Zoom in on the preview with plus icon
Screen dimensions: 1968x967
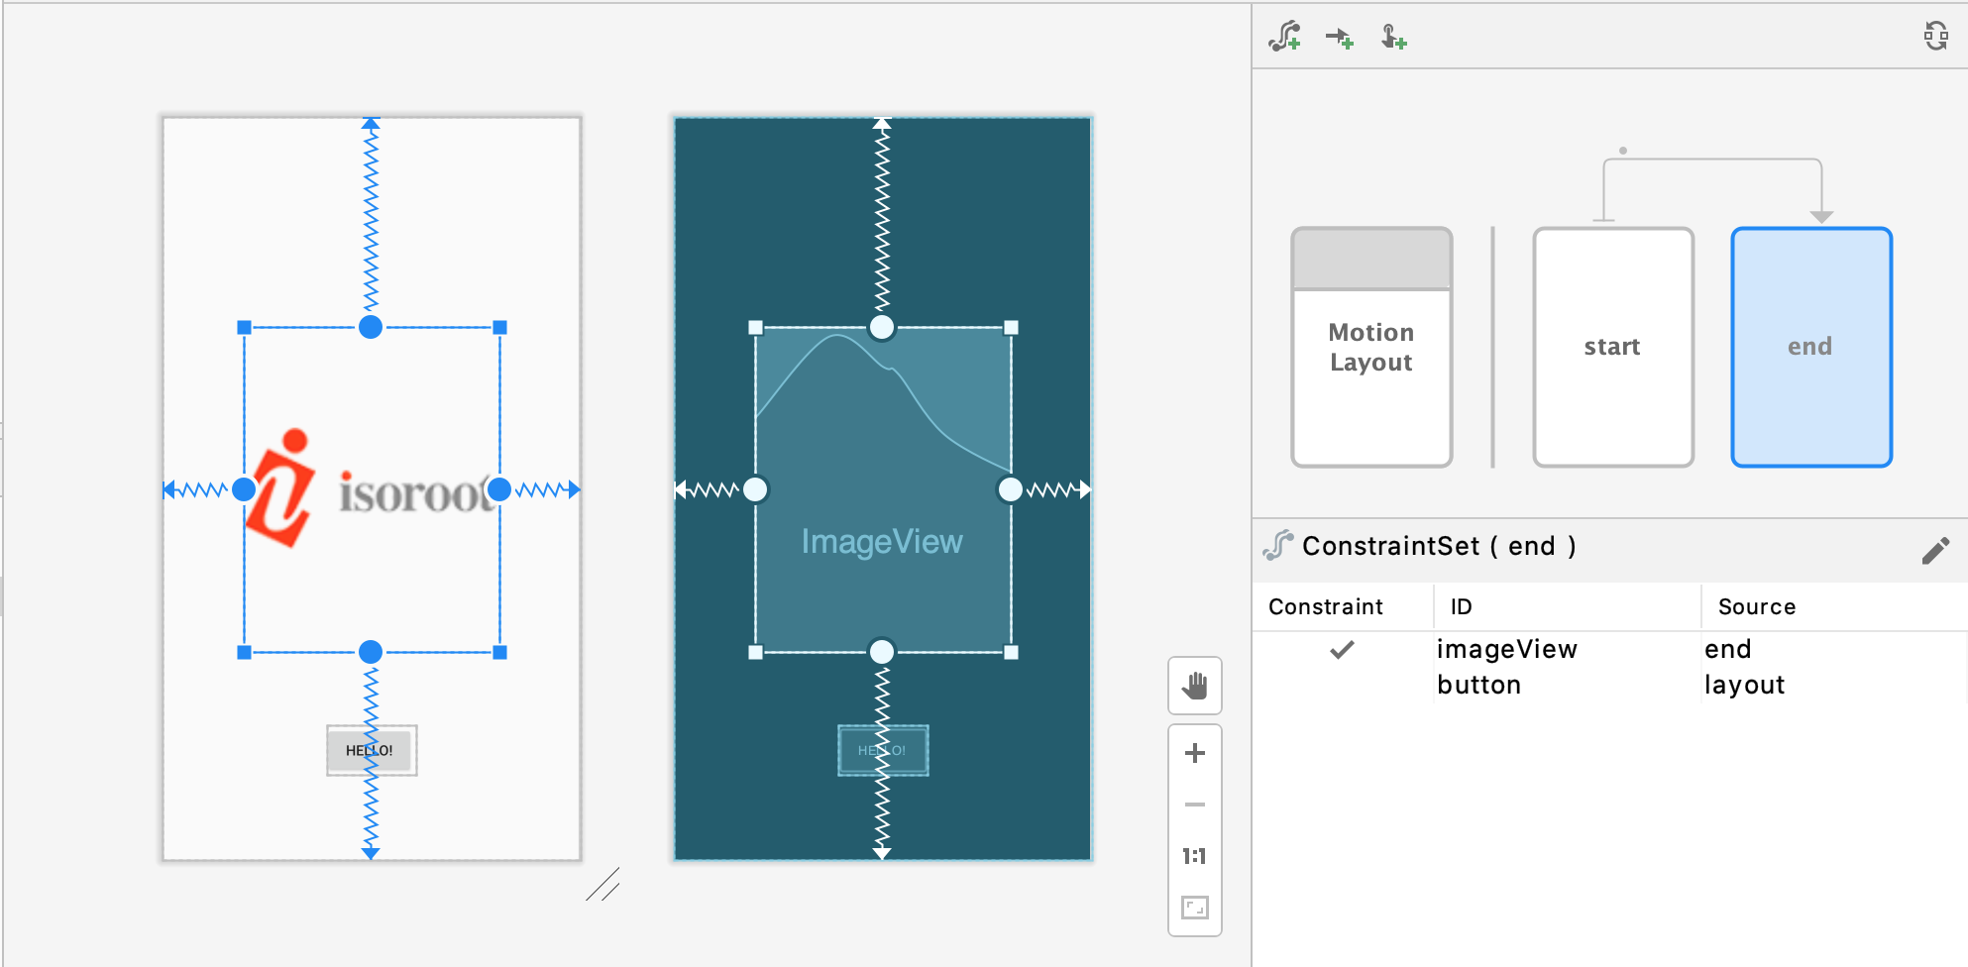pyautogui.click(x=1194, y=752)
